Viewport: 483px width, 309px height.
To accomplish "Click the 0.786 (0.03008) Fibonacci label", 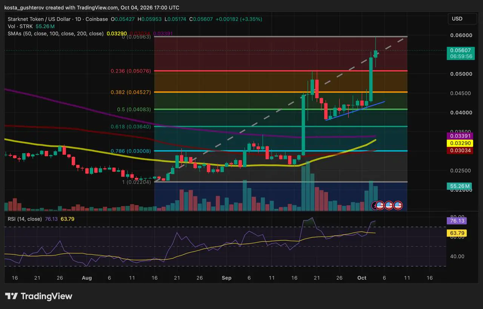I will (131, 151).
